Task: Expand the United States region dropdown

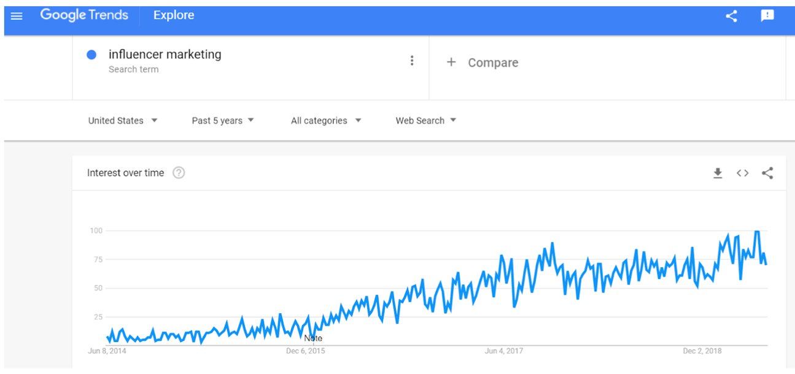Action: coord(123,120)
